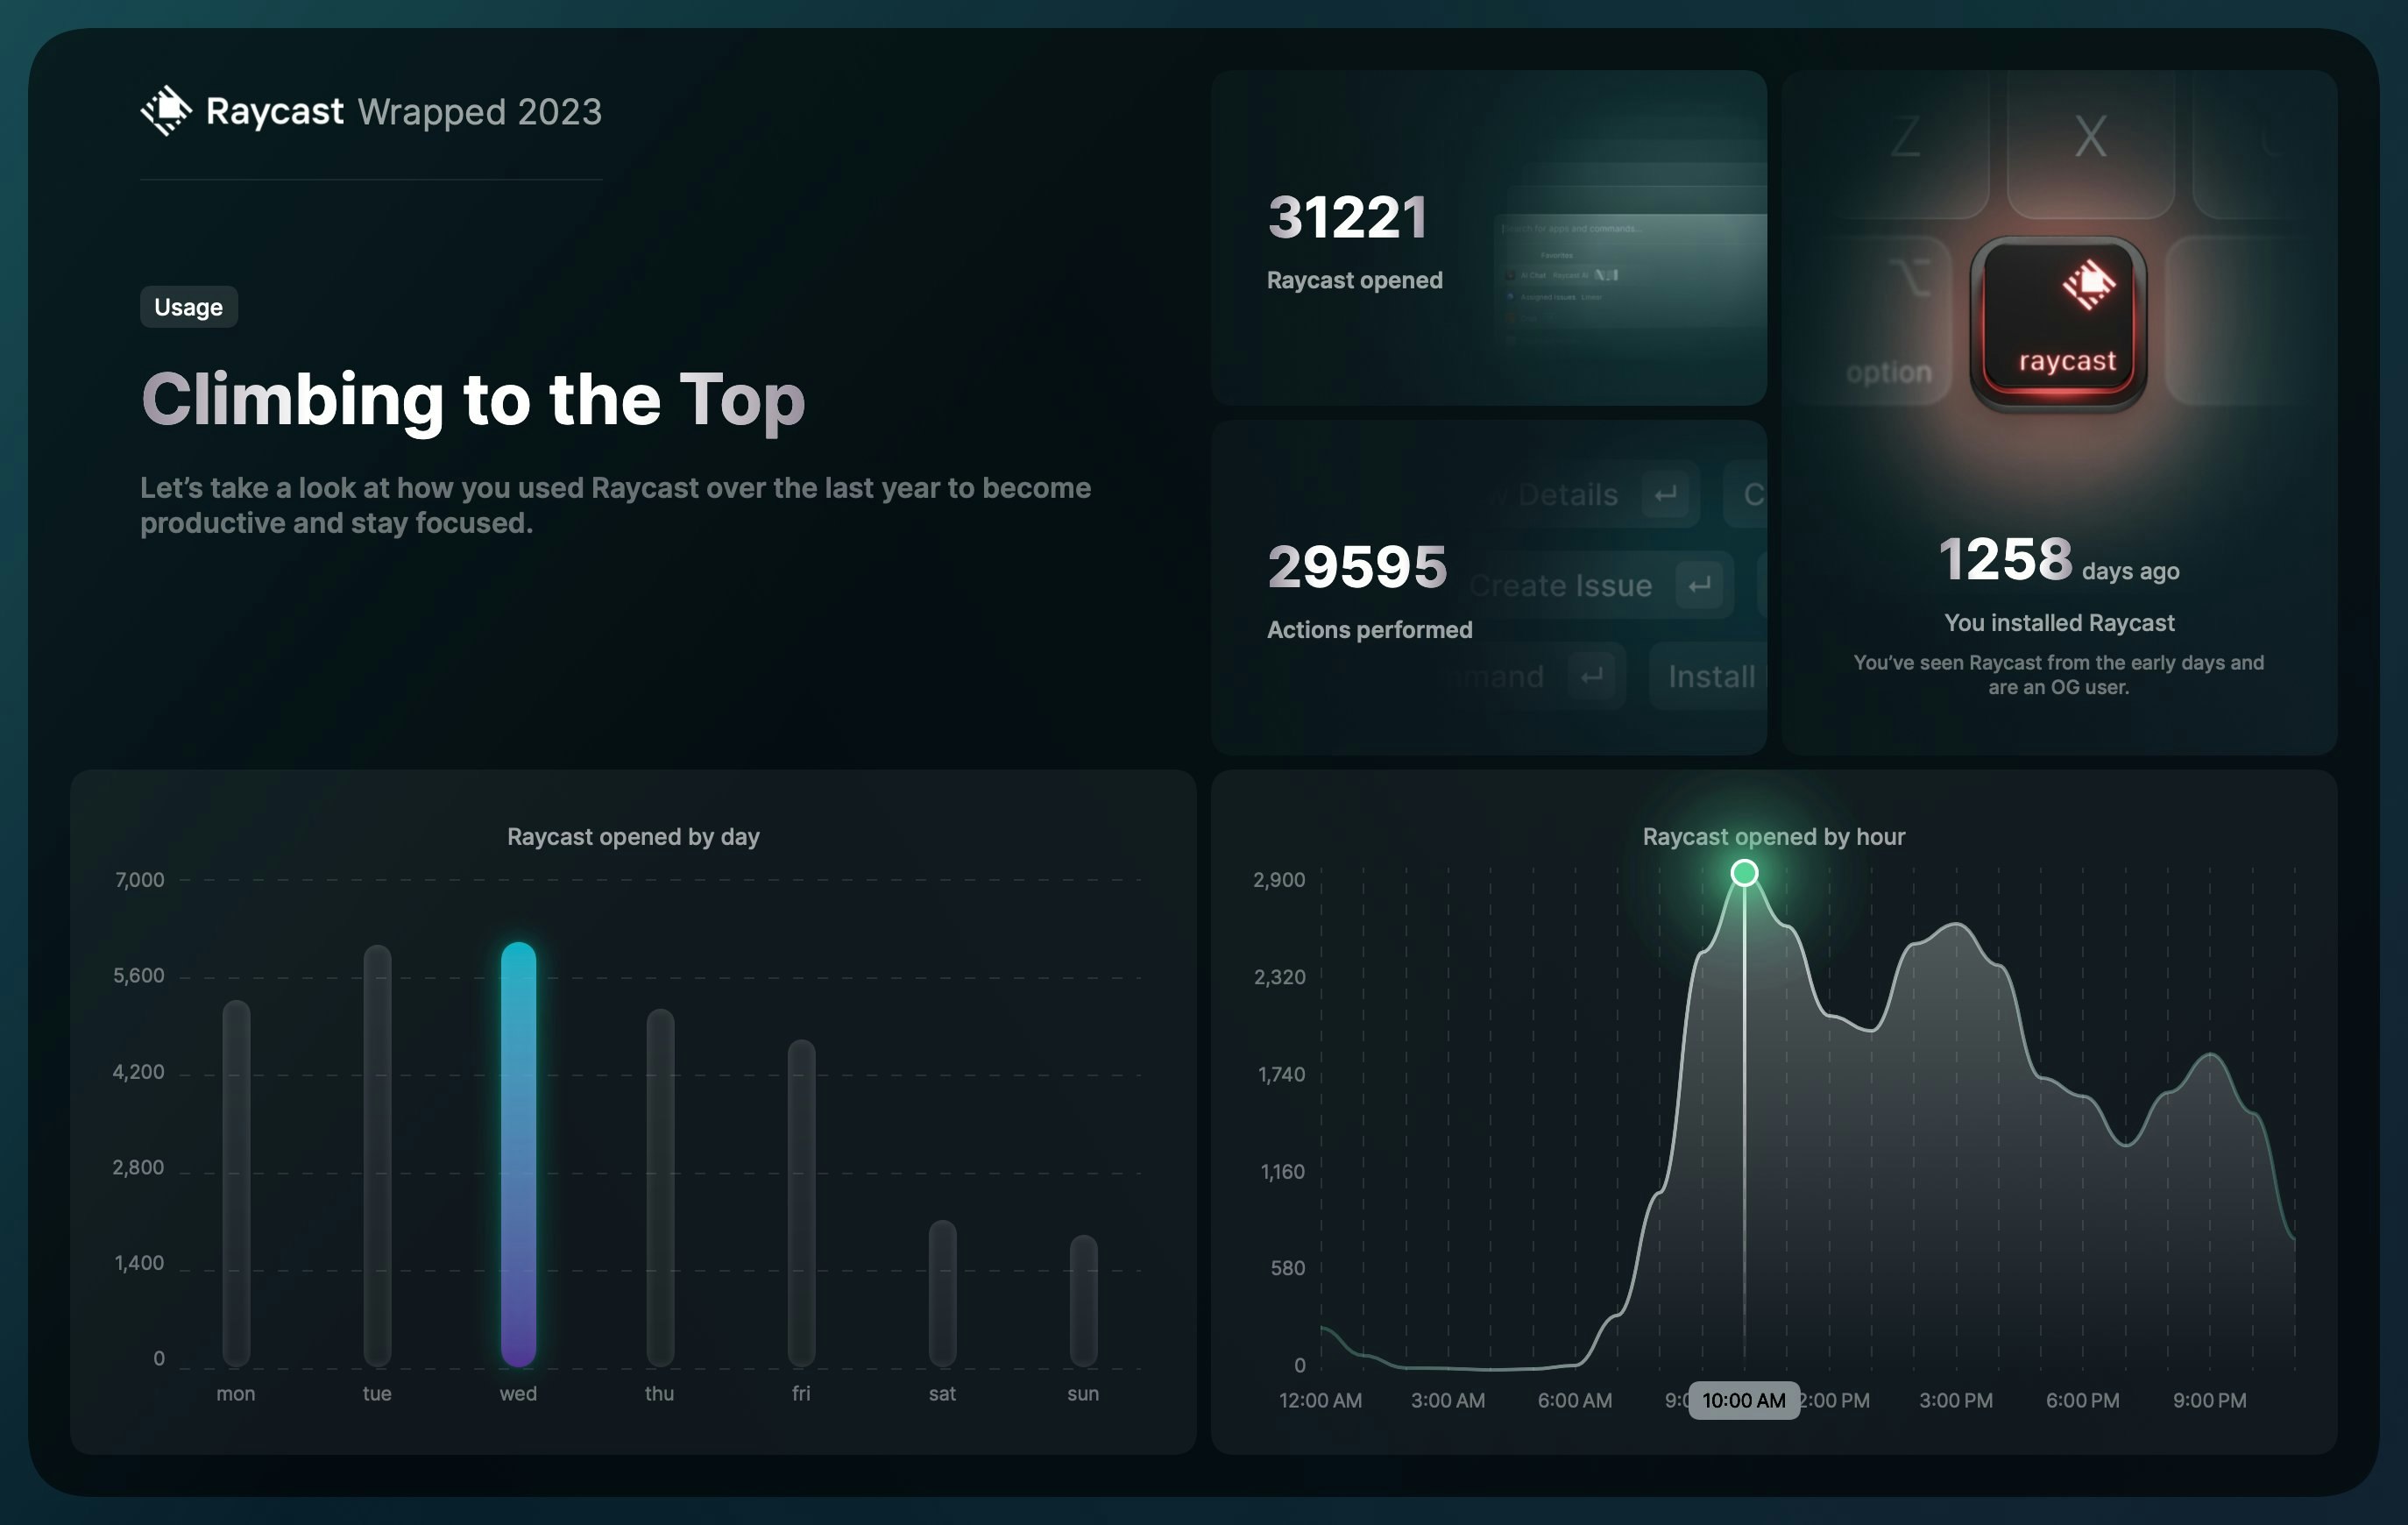Click the Tuesday bar in the day chart
The width and height of the screenshot is (2408, 1525).
(x=377, y=1155)
